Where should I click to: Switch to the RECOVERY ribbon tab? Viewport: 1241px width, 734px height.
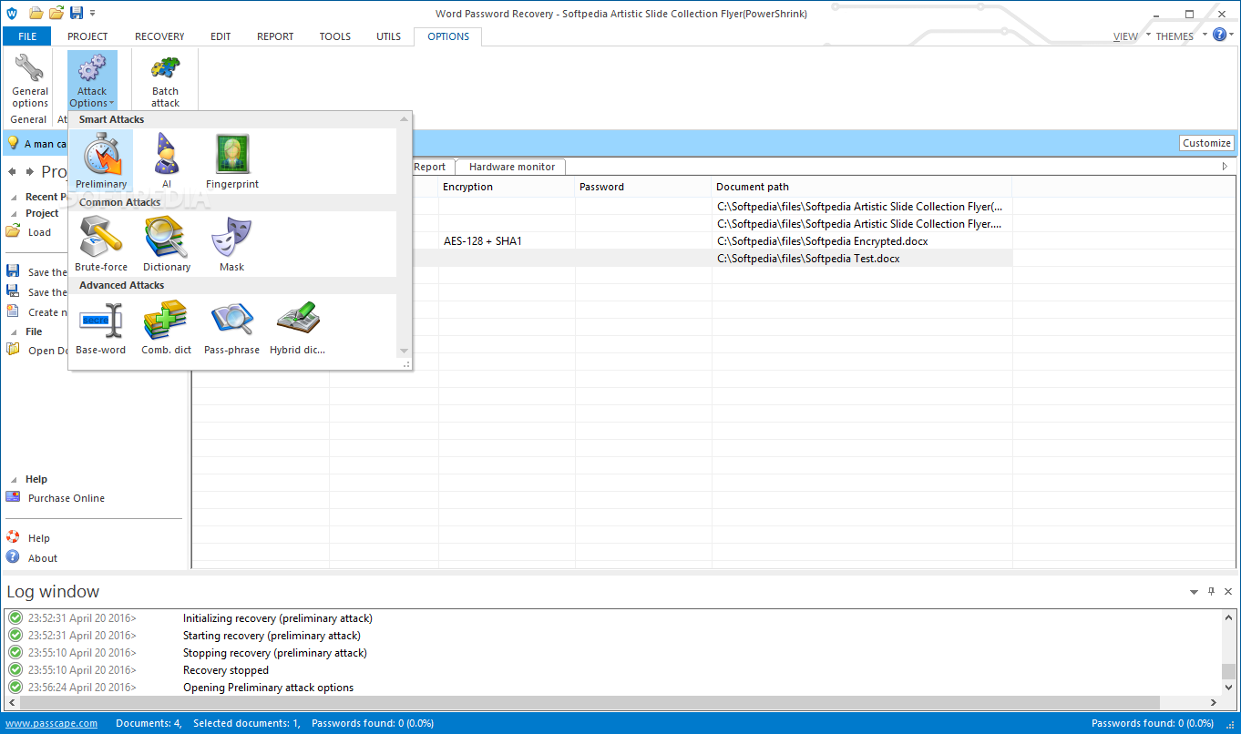[159, 36]
